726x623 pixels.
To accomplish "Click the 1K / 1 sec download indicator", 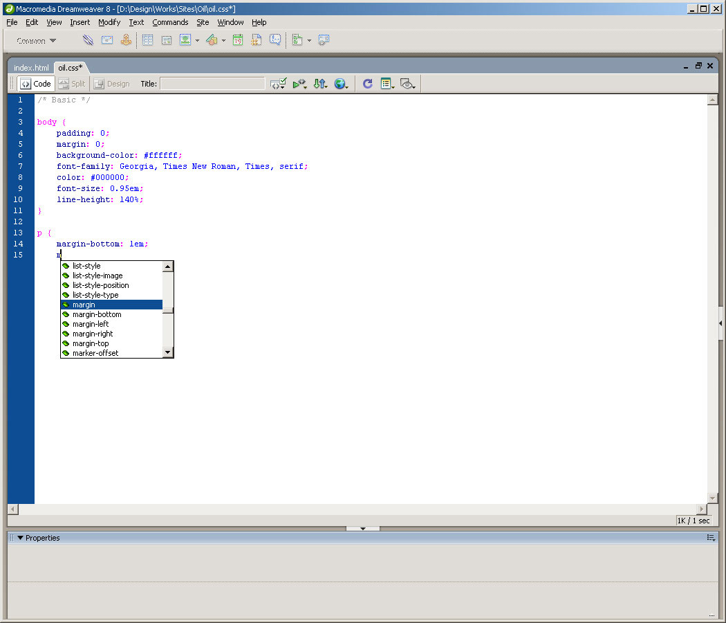I will pyautogui.click(x=693, y=521).
